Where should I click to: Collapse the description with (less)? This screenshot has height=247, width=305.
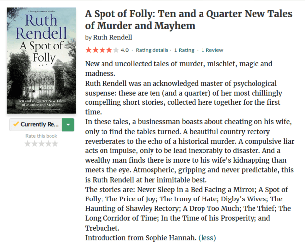tap(207, 238)
